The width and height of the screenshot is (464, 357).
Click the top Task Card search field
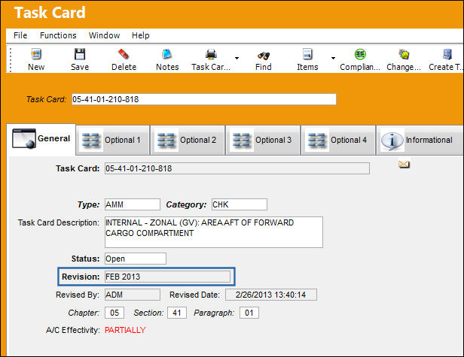pos(204,99)
